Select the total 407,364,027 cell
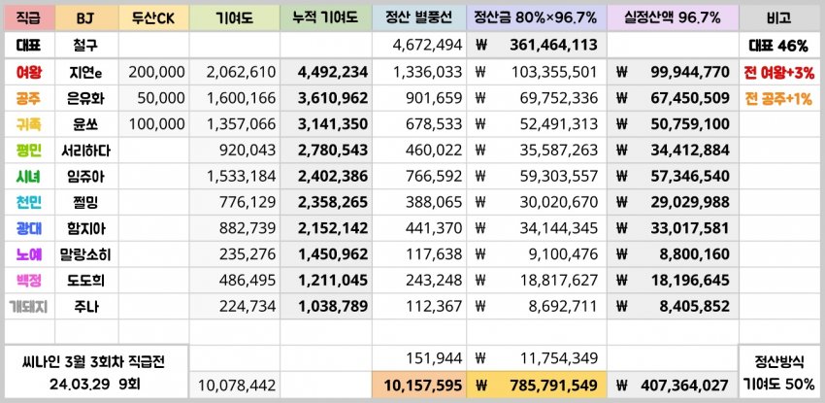This screenshot has height=403, width=825. (673, 385)
